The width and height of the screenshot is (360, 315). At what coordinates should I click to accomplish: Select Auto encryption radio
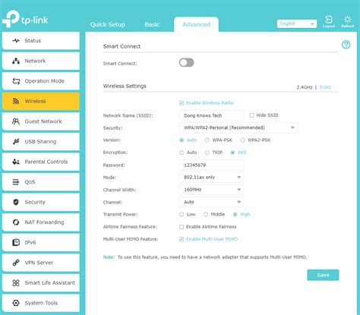point(182,153)
